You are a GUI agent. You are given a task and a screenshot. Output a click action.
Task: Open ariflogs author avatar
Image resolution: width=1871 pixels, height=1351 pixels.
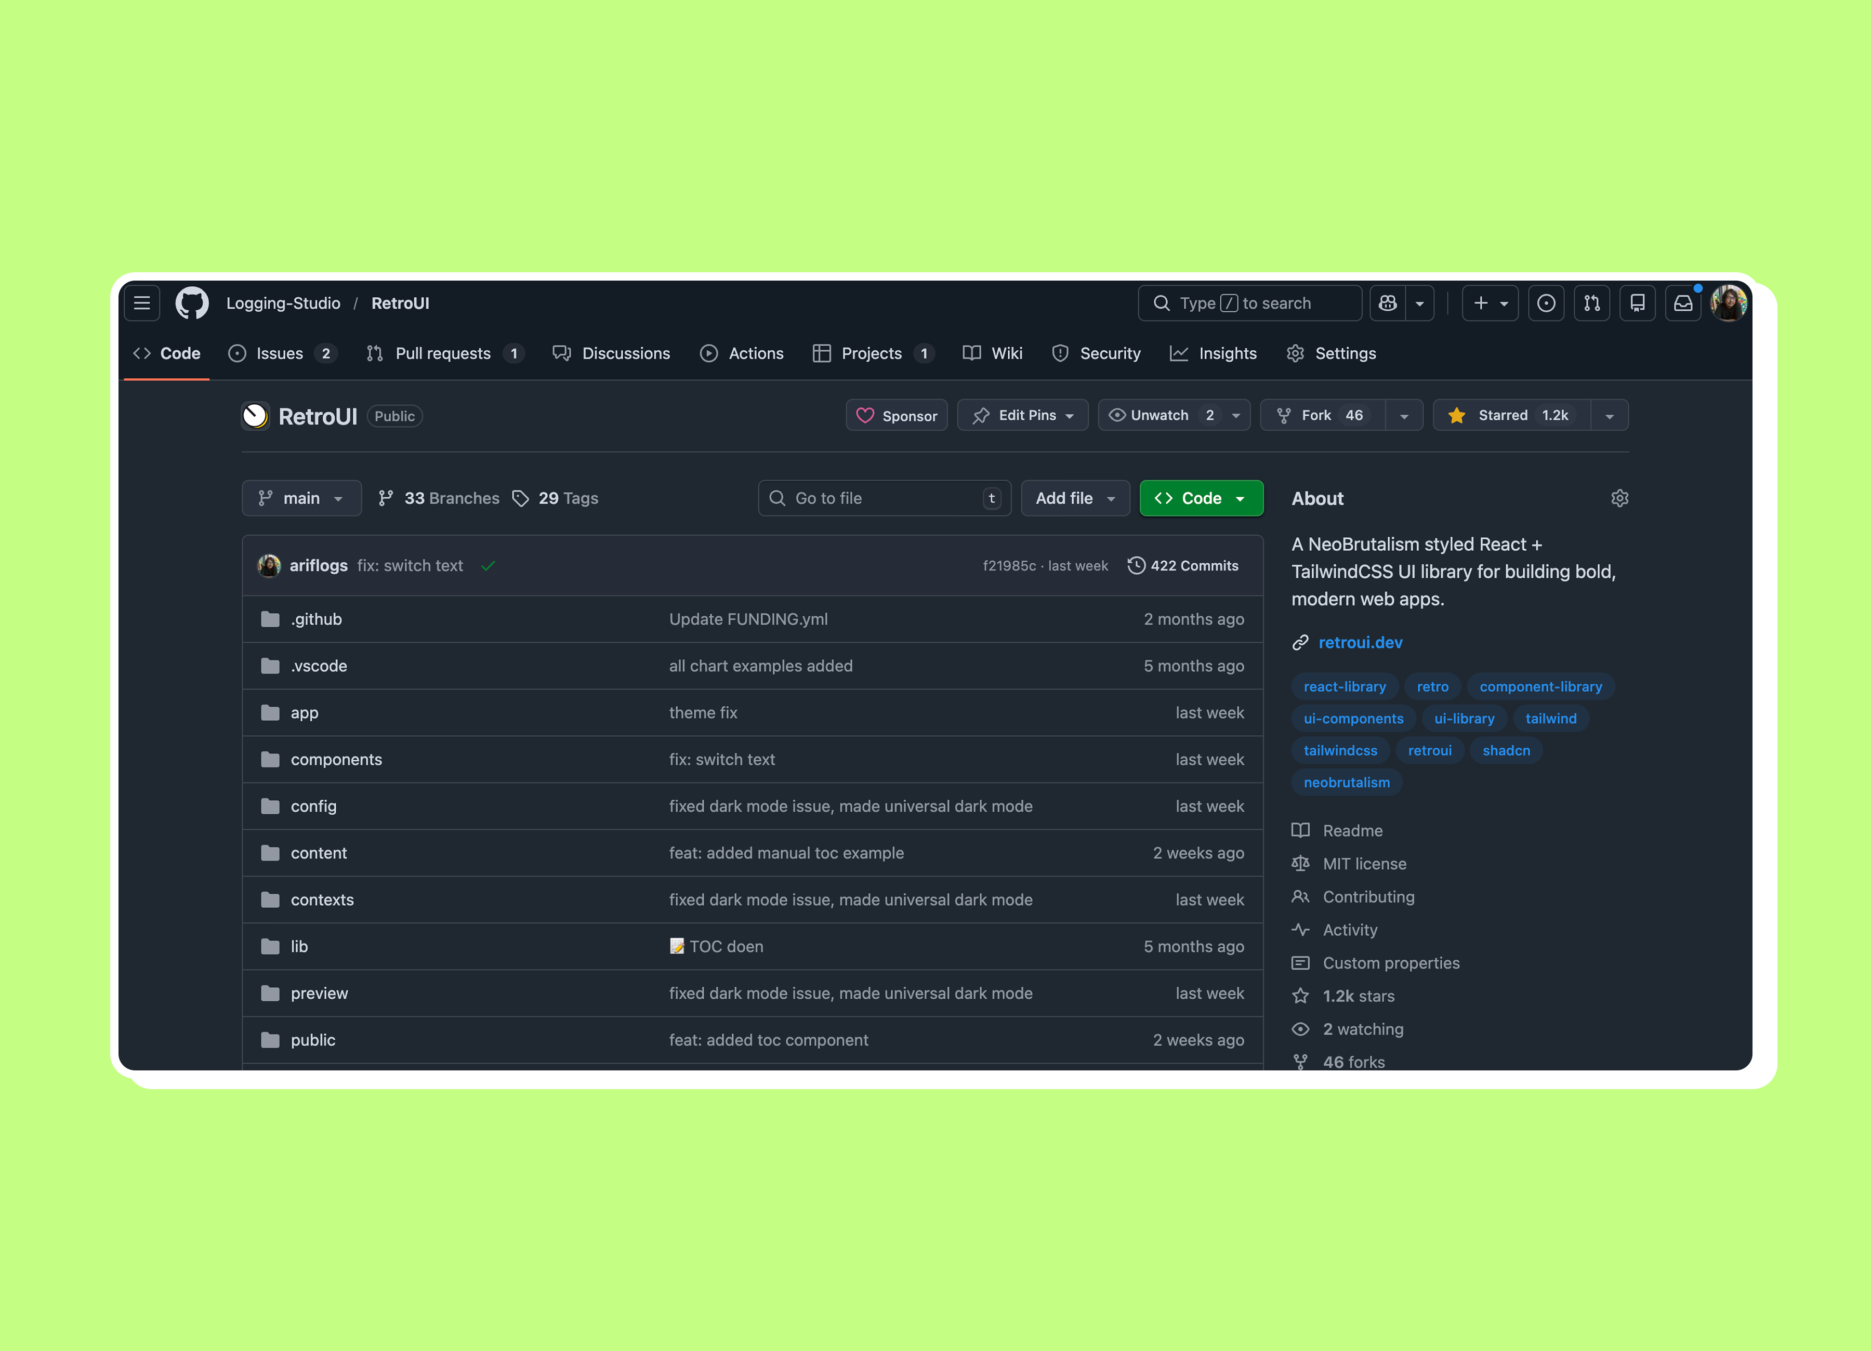tap(269, 566)
